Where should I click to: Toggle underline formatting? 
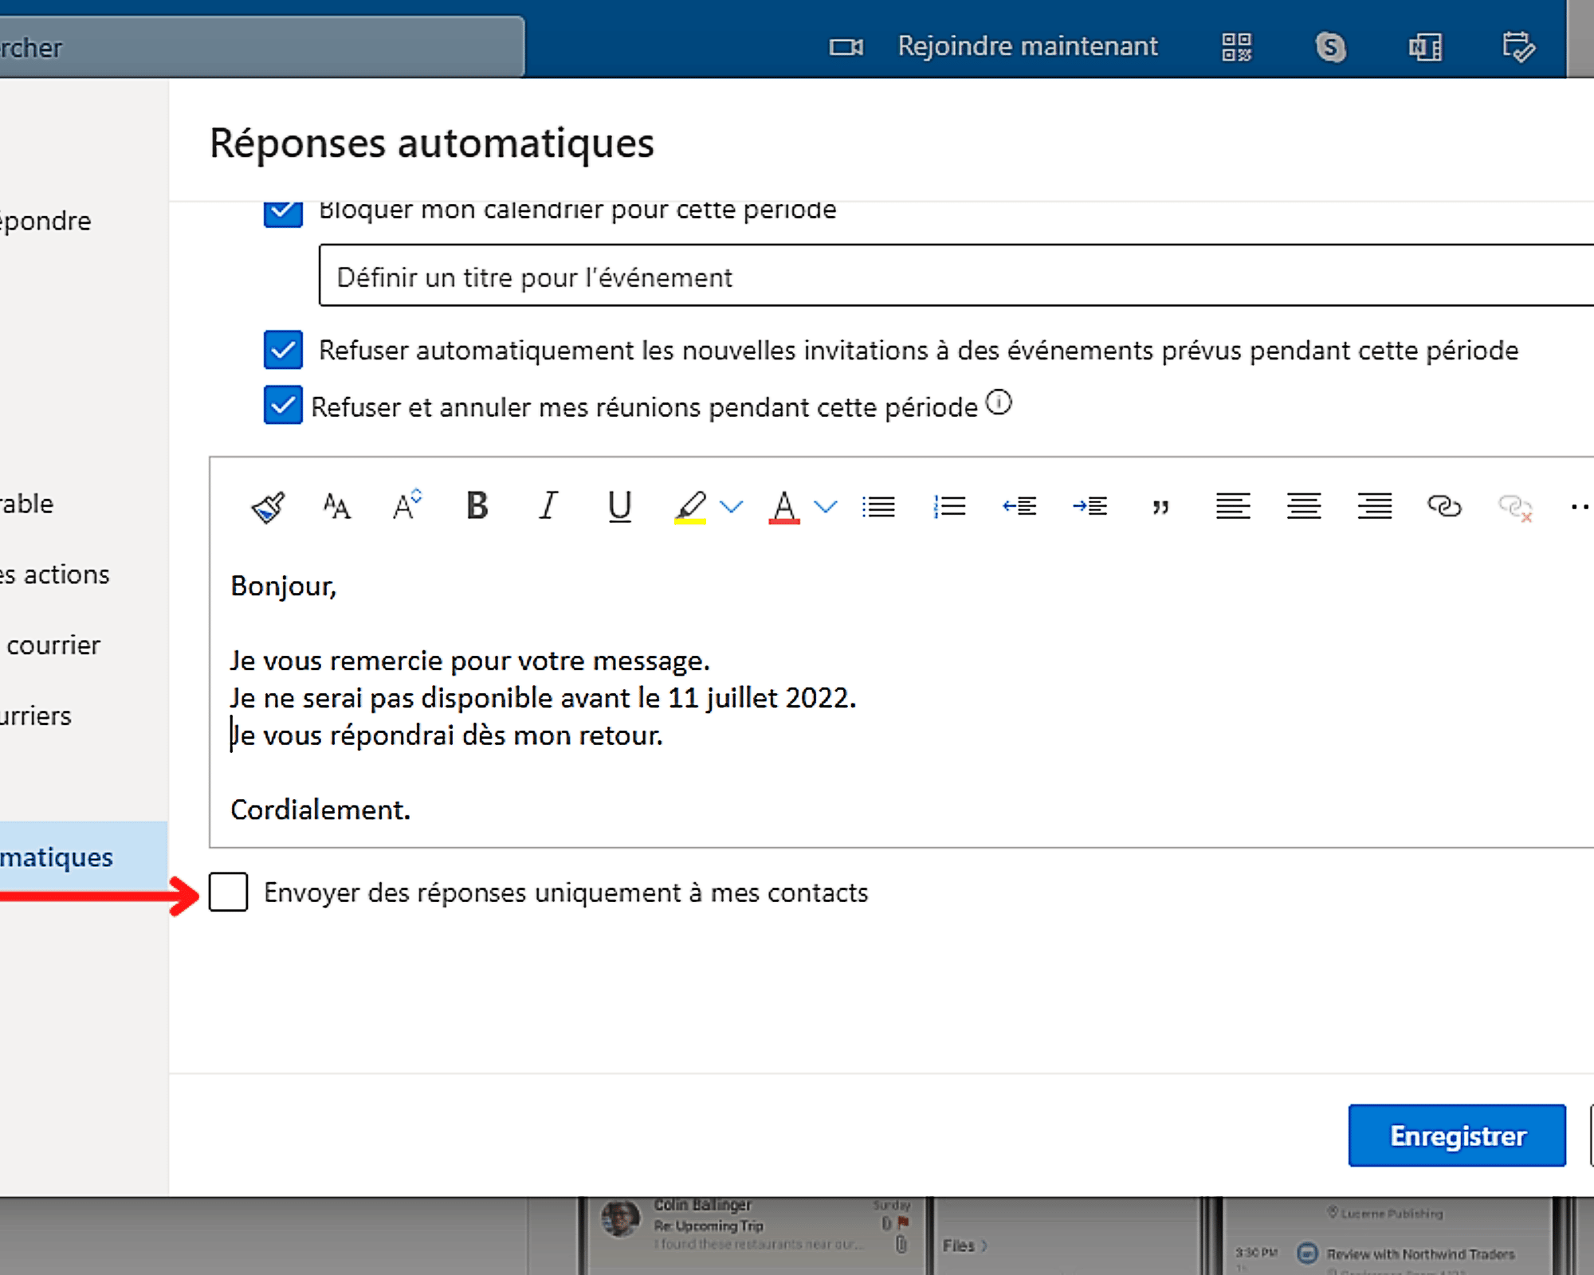pyautogui.click(x=619, y=507)
